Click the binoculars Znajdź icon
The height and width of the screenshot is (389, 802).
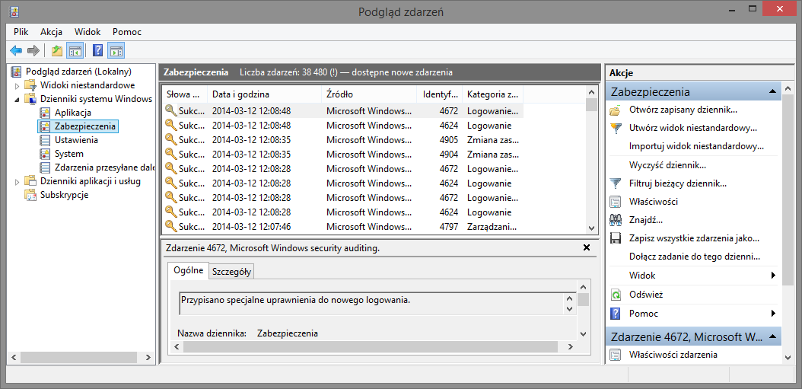[616, 220]
